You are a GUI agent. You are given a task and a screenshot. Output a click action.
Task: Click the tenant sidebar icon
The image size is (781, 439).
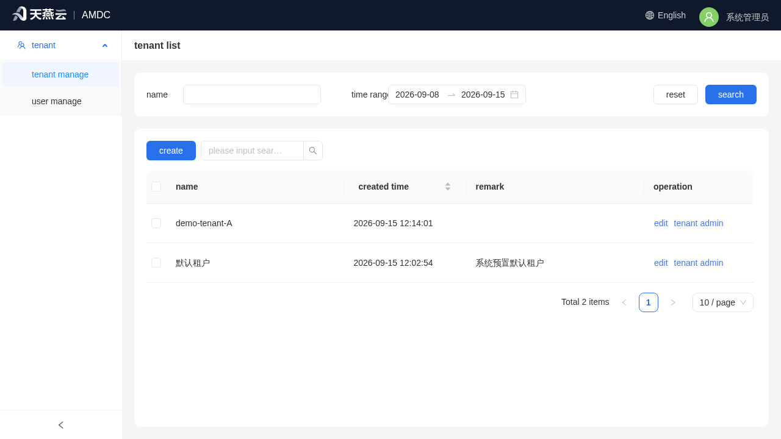tap(21, 45)
